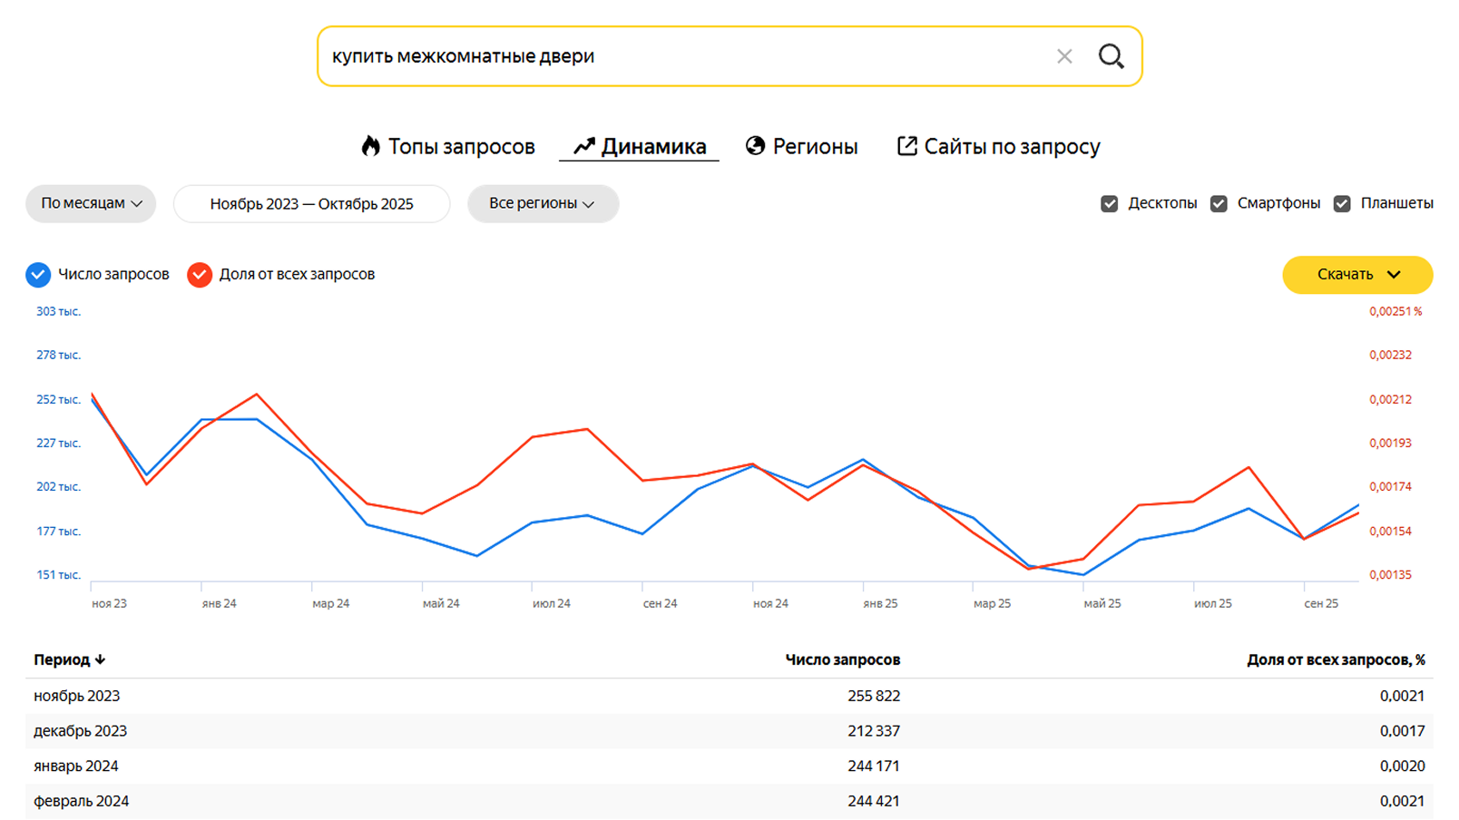Click the Период column sort arrow

[100, 659]
